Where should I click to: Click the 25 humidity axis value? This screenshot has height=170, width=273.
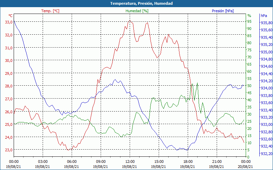[249, 121]
